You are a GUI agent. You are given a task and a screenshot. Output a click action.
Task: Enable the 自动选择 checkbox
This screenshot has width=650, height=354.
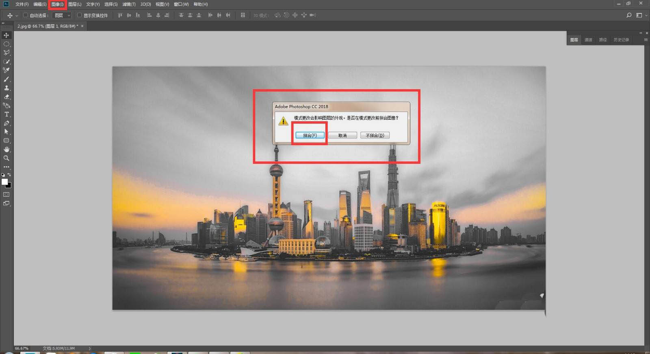click(25, 15)
